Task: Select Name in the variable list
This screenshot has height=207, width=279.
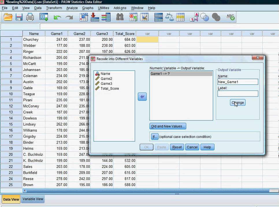Action: point(105,74)
